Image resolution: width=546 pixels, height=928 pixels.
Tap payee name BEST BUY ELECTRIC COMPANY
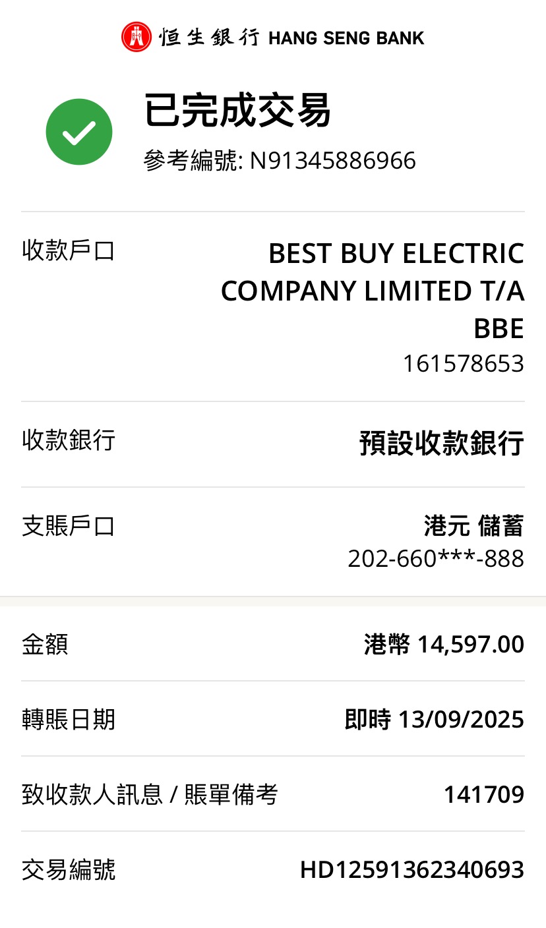373,291
